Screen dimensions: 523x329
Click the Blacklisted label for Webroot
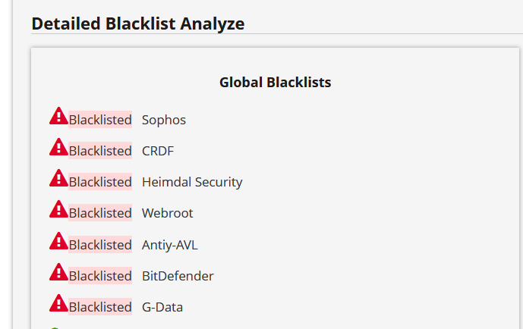click(x=100, y=213)
